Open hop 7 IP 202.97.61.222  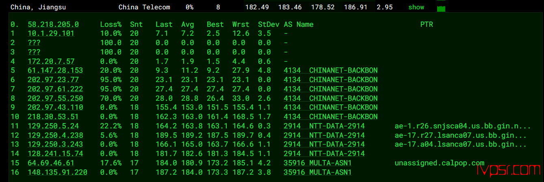pyautogui.click(x=55, y=89)
